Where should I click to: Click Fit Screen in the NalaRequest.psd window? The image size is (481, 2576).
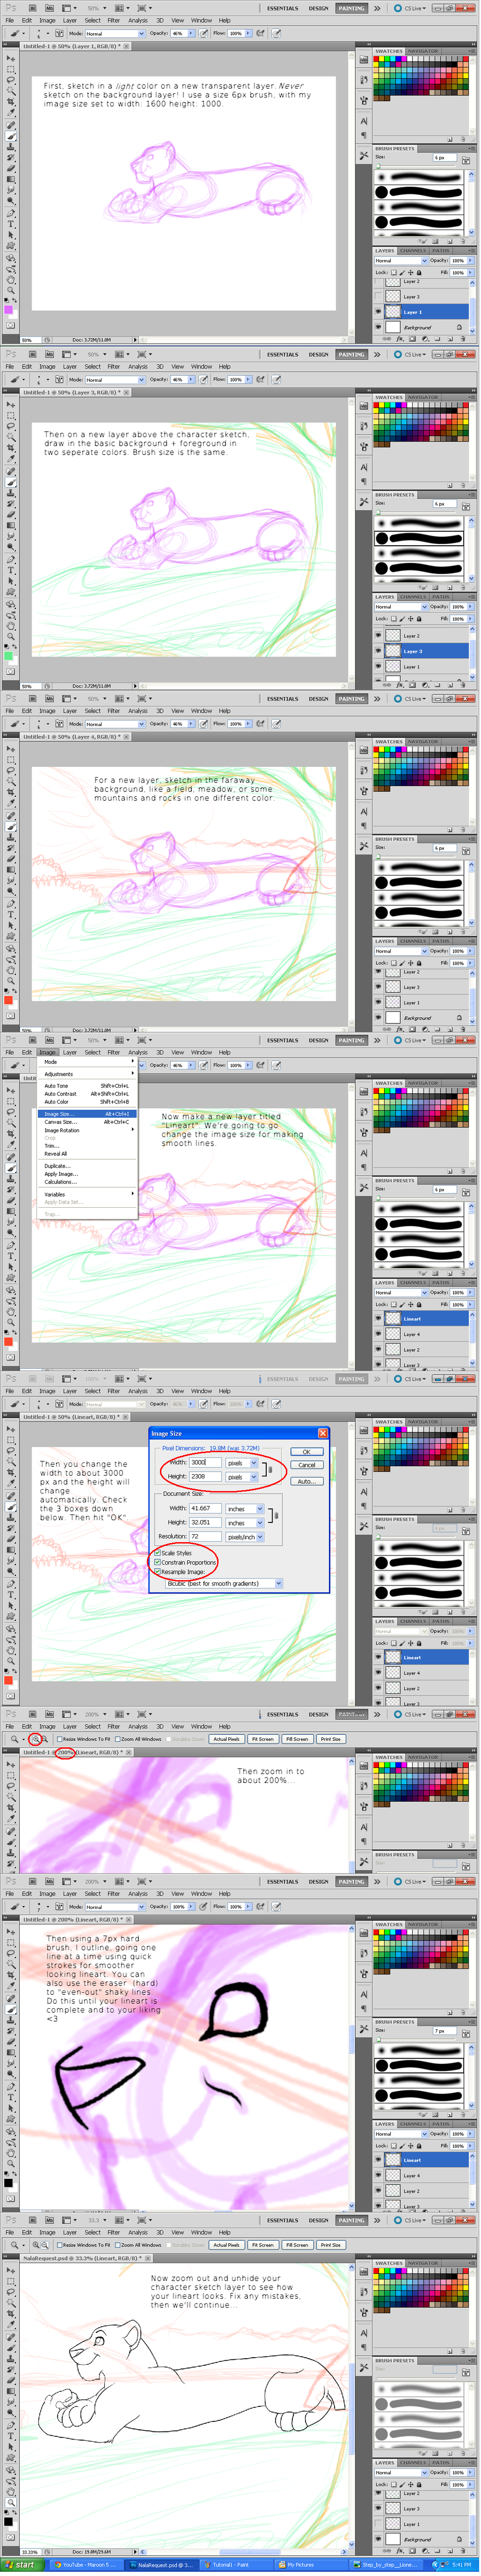pos(262,2244)
